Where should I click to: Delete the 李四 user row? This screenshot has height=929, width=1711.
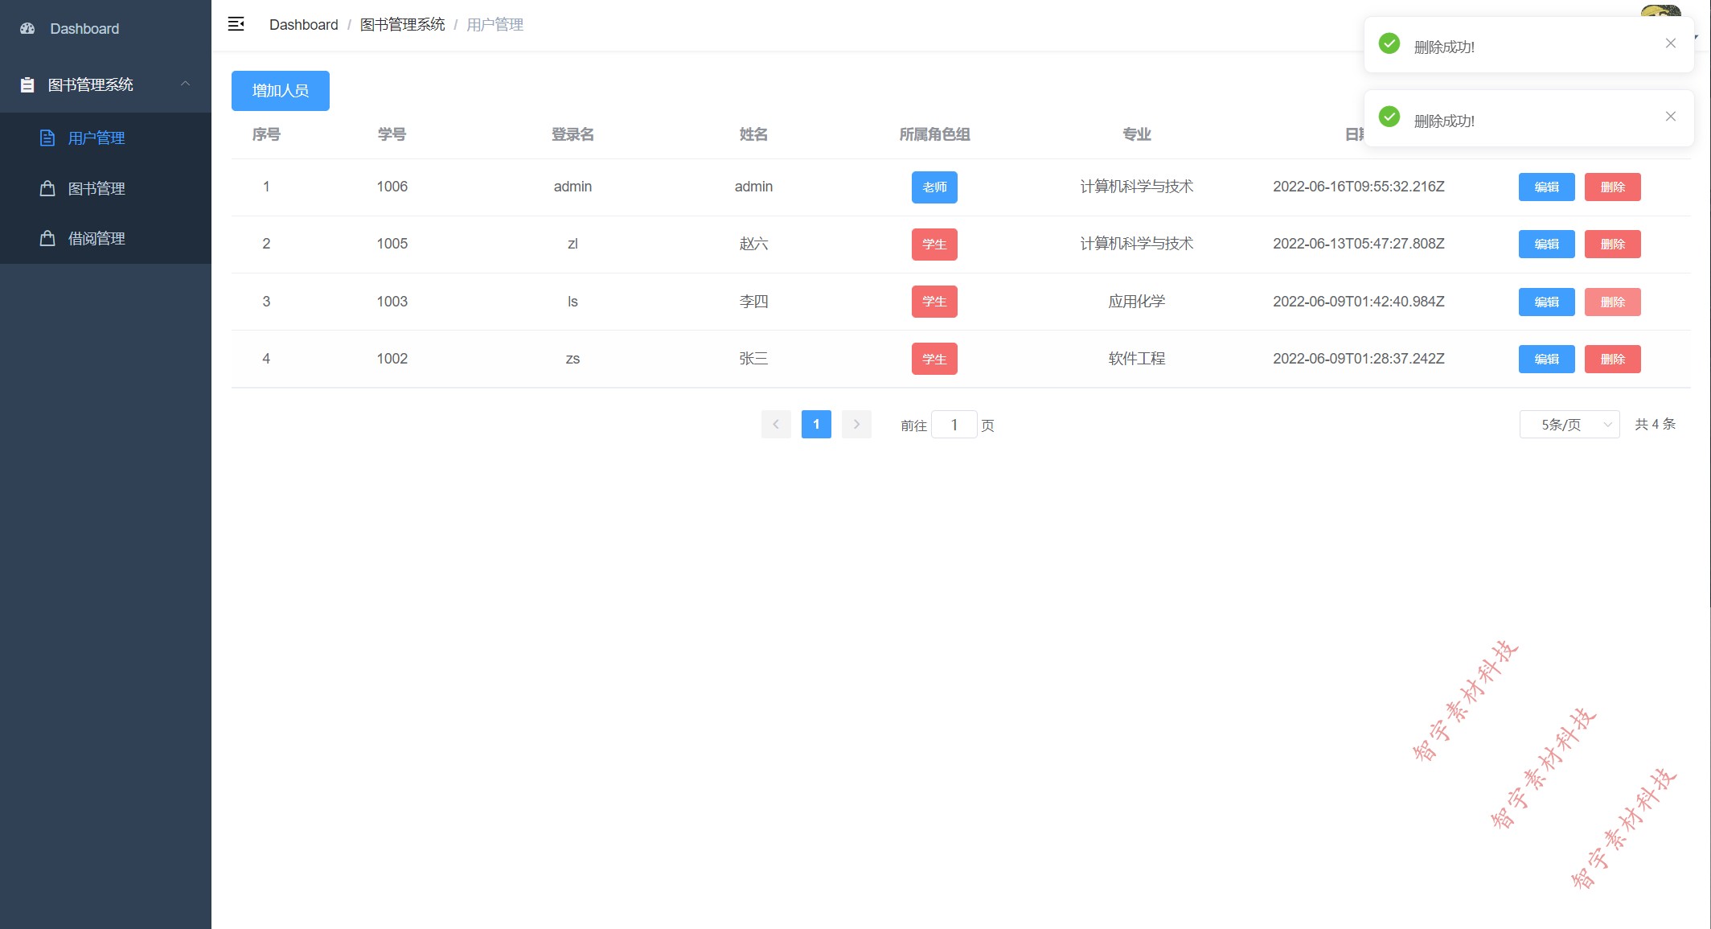(x=1612, y=302)
